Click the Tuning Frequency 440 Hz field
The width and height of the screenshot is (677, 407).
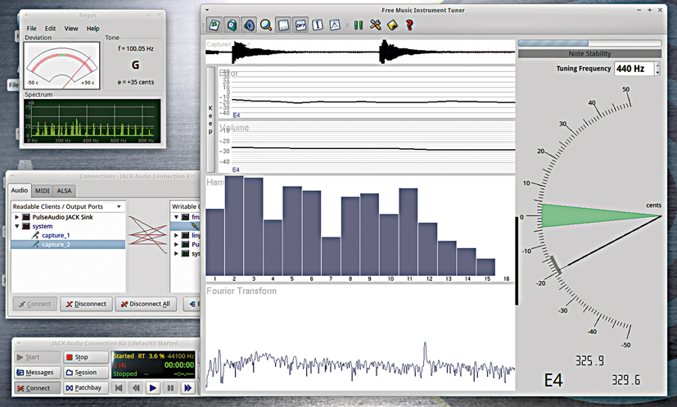click(634, 69)
